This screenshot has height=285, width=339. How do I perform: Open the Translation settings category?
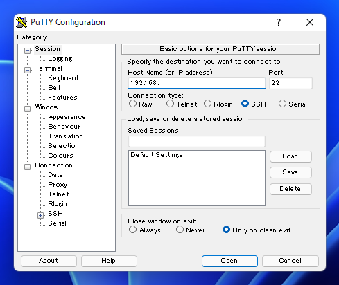(65, 136)
